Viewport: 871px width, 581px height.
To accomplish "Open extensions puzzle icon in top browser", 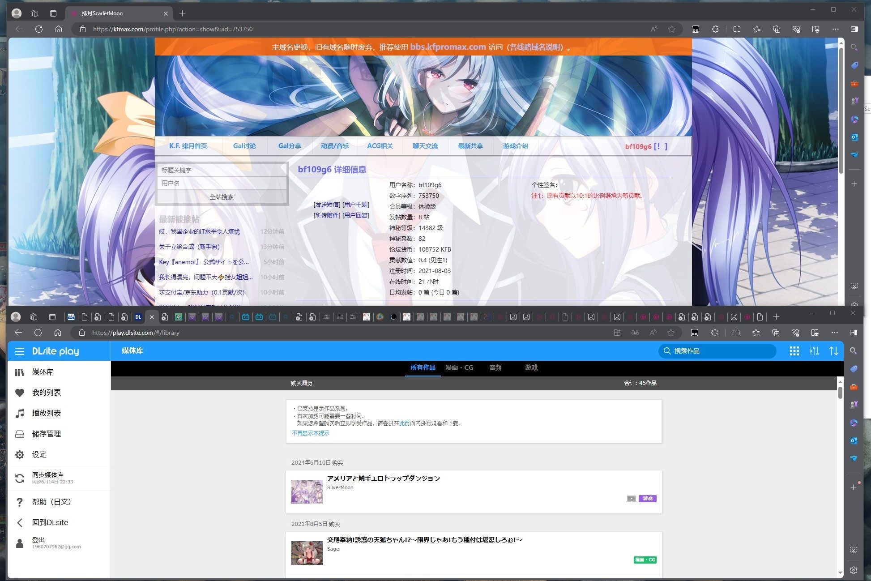I will pyautogui.click(x=715, y=29).
